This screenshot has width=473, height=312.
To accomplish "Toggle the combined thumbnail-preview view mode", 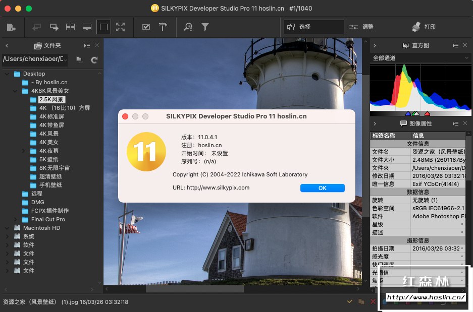I will pyautogui.click(x=87, y=27).
